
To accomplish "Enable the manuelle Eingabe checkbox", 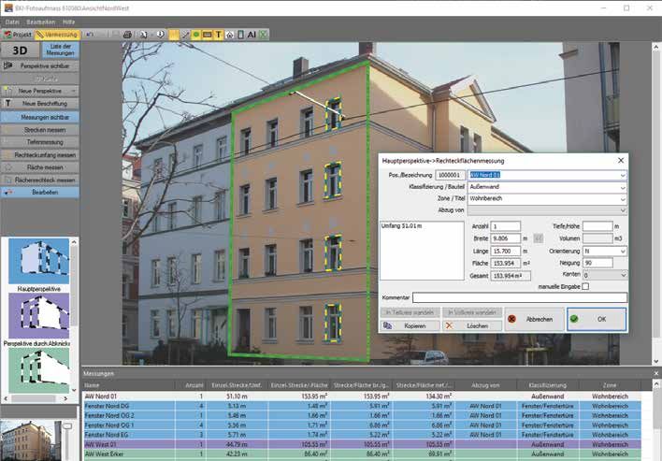I will [585, 286].
